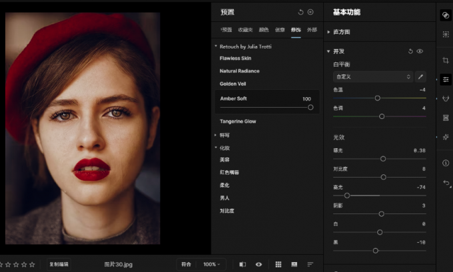Toggle the preview eye in bottom bar
453x272 pixels.
(x=258, y=264)
